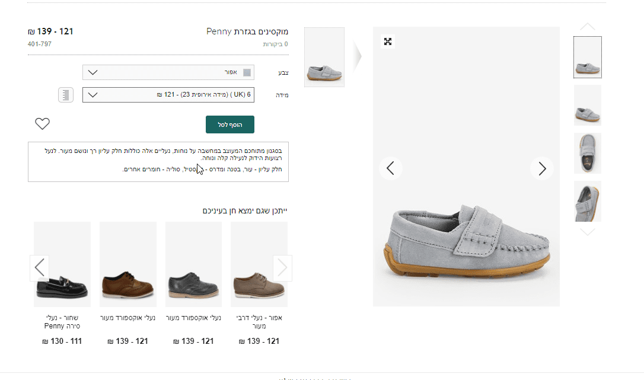Viewport: 644px width, 380px height.
Task: Click the fullscreen expand image icon
Action: click(388, 41)
